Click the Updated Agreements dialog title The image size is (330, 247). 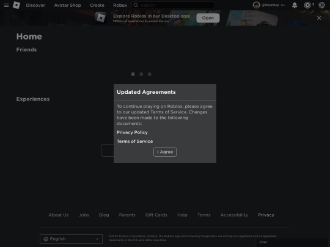point(146,92)
